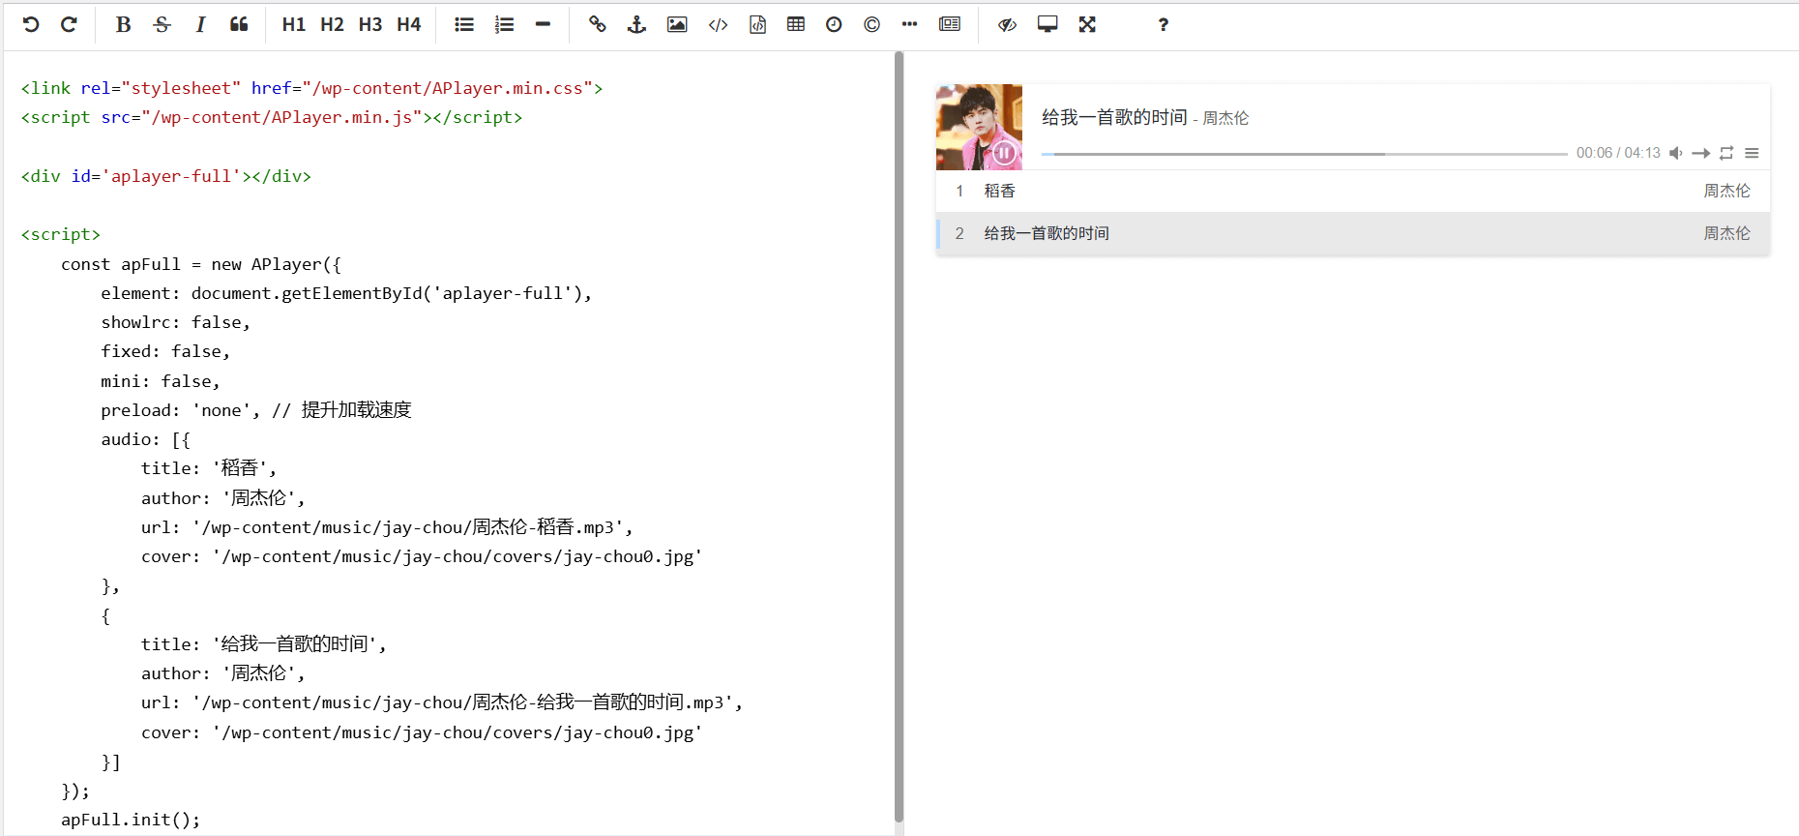The height and width of the screenshot is (836, 1799).
Task: Toggle the play order mode arrow
Action: point(1701,153)
